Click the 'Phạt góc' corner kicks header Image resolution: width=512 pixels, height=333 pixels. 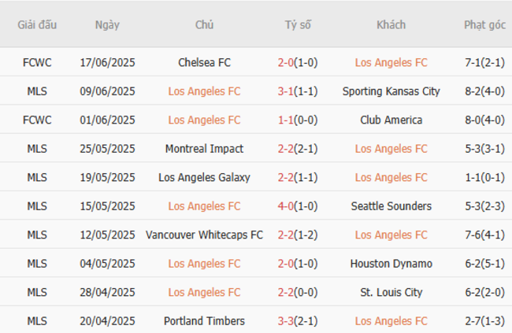click(x=484, y=25)
